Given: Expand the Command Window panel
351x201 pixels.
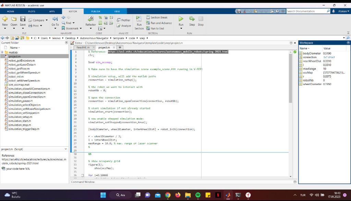Looking at the screenshot, I should point(295,182).
